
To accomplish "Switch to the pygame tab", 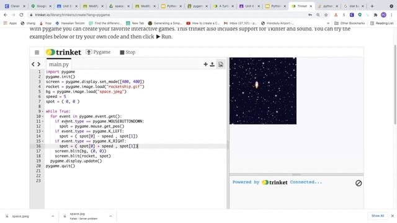I will click(197, 6).
